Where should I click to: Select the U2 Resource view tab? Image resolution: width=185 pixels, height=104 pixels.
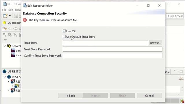[12, 23]
